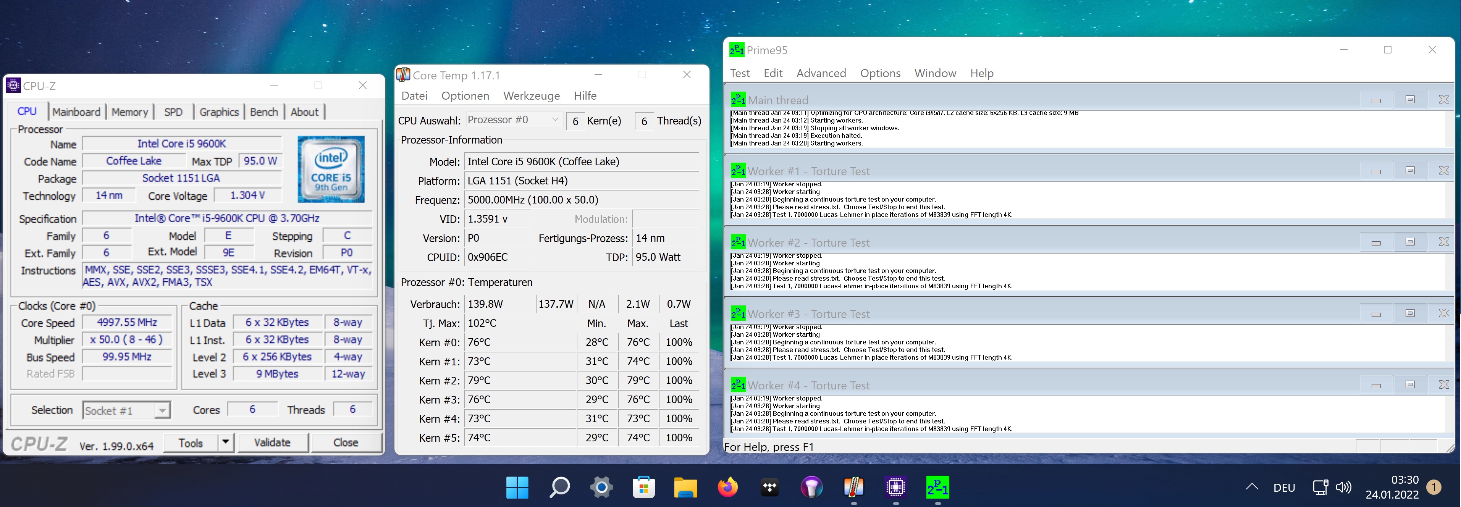Maximize the Worker #3 Torture Test subwindow
1461x507 pixels.
click(1410, 313)
